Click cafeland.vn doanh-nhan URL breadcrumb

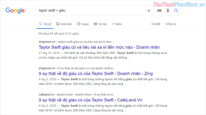[x=77, y=94]
